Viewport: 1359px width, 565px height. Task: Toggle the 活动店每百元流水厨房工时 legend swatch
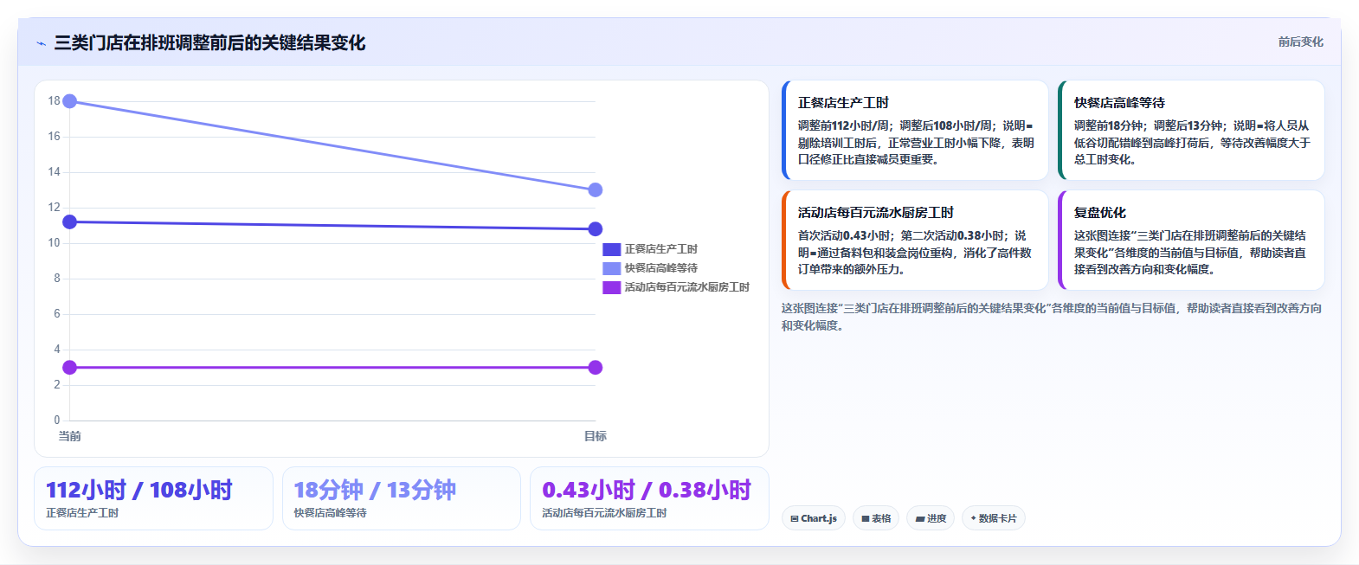pyautogui.click(x=611, y=287)
